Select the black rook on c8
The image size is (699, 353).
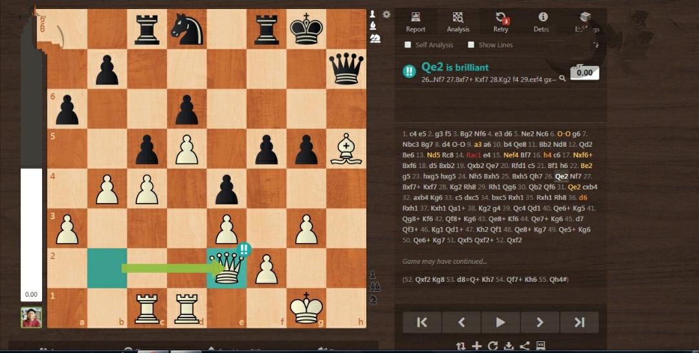pyautogui.click(x=147, y=29)
